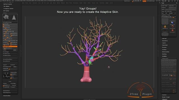Select the leafy tree preset thumbnail
This screenshot has width=179, height=100.
pyautogui.click(x=6, y=17)
